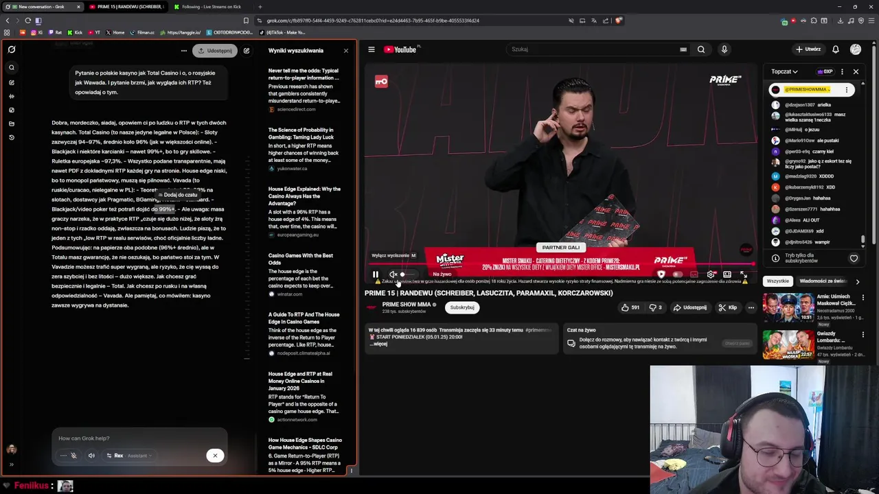Open the YouTube hamburger menu
The image size is (879, 494).
pyautogui.click(x=372, y=49)
